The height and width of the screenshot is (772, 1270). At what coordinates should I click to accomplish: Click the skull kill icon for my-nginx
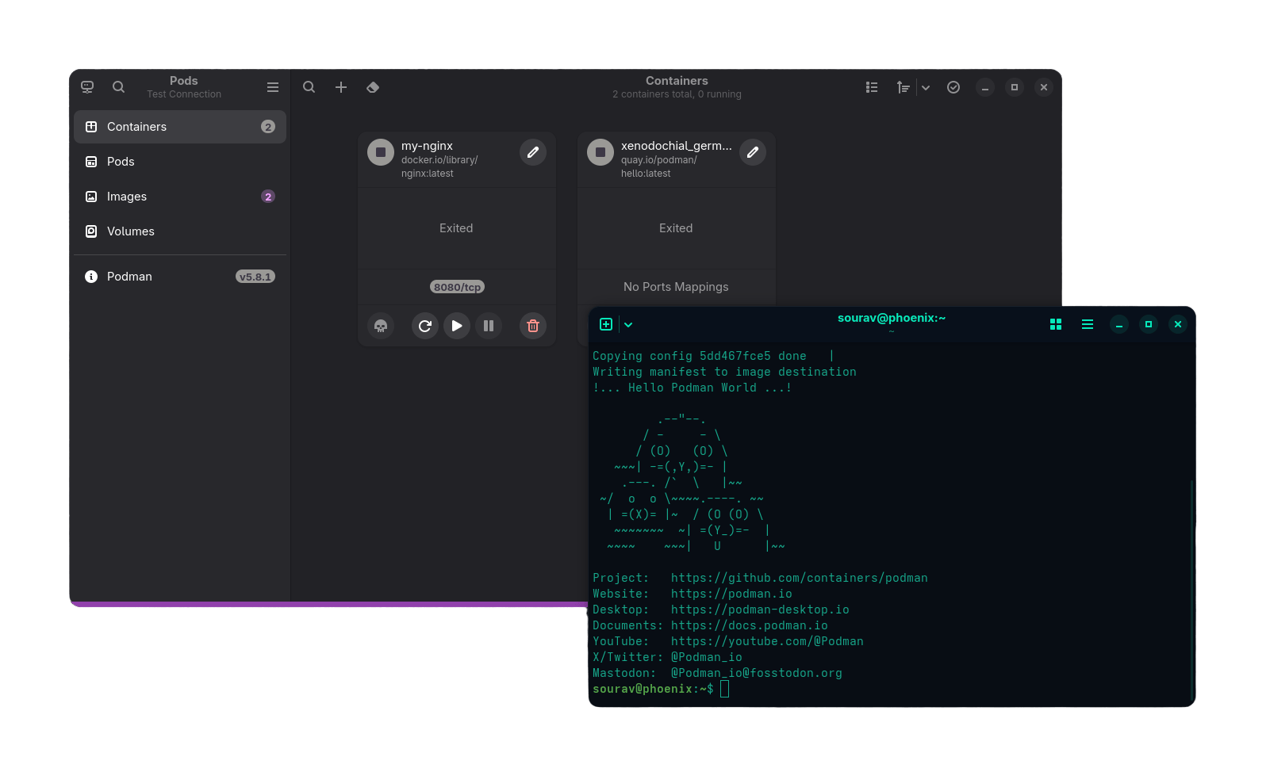(381, 326)
